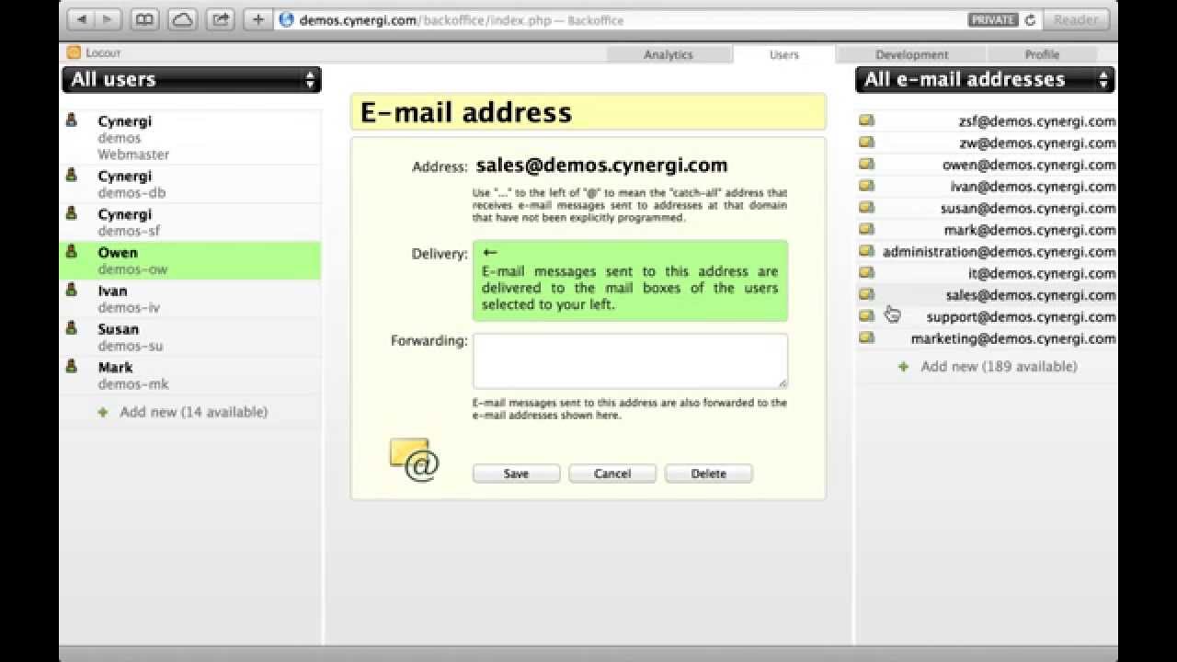Switch to the Analytics tab
Viewport: 1177px width, 662px height.
pos(668,54)
